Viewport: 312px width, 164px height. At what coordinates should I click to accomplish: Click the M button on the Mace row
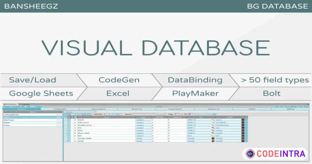coord(69,130)
